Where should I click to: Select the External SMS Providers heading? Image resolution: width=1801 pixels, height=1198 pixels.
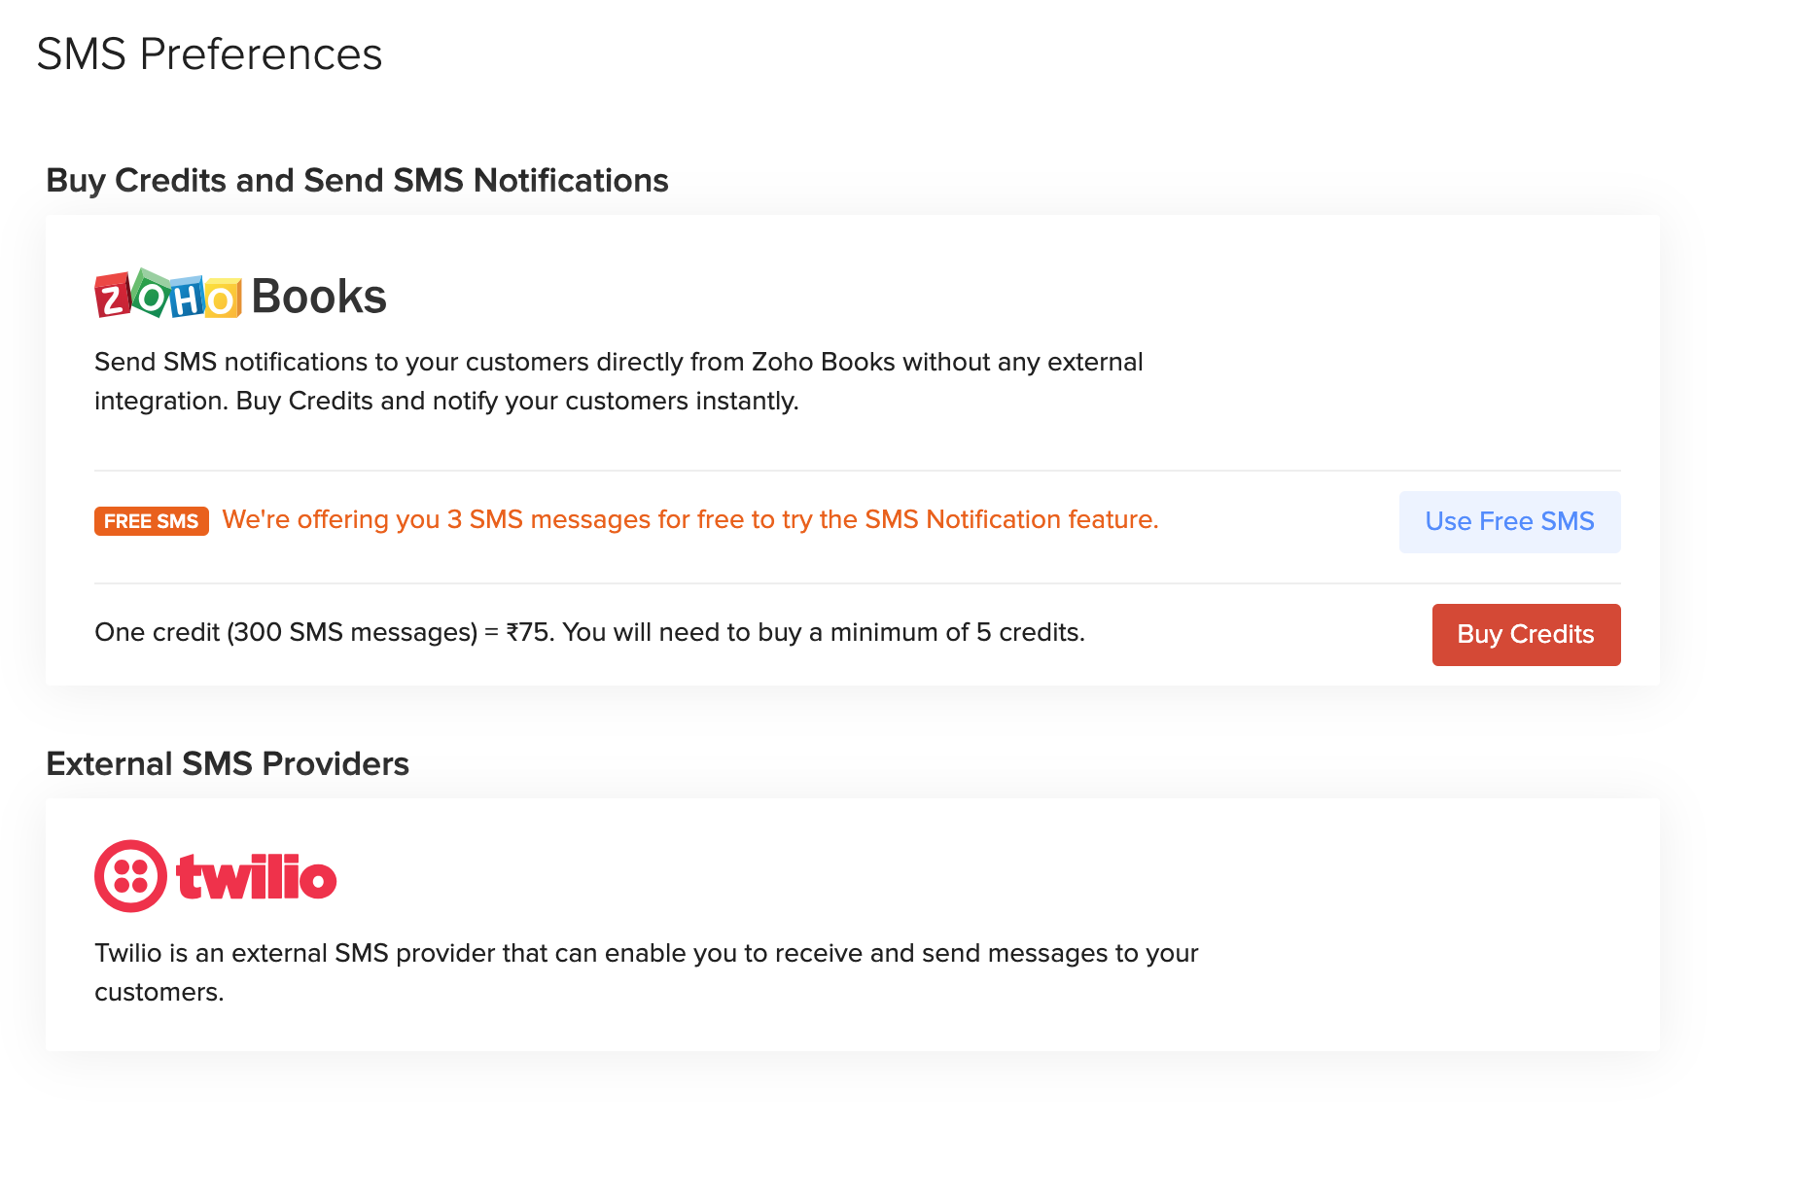(228, 764)
